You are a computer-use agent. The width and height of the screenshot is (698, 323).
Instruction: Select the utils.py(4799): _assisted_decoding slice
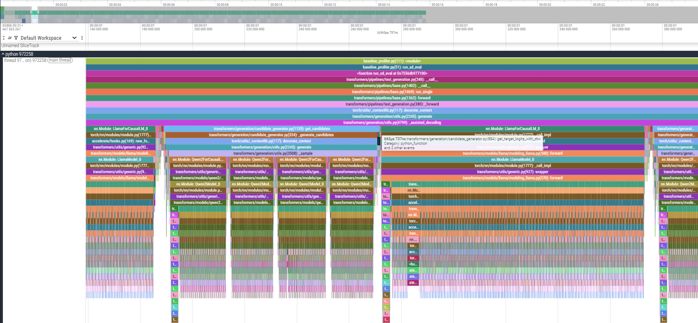[x=392, y=123]
